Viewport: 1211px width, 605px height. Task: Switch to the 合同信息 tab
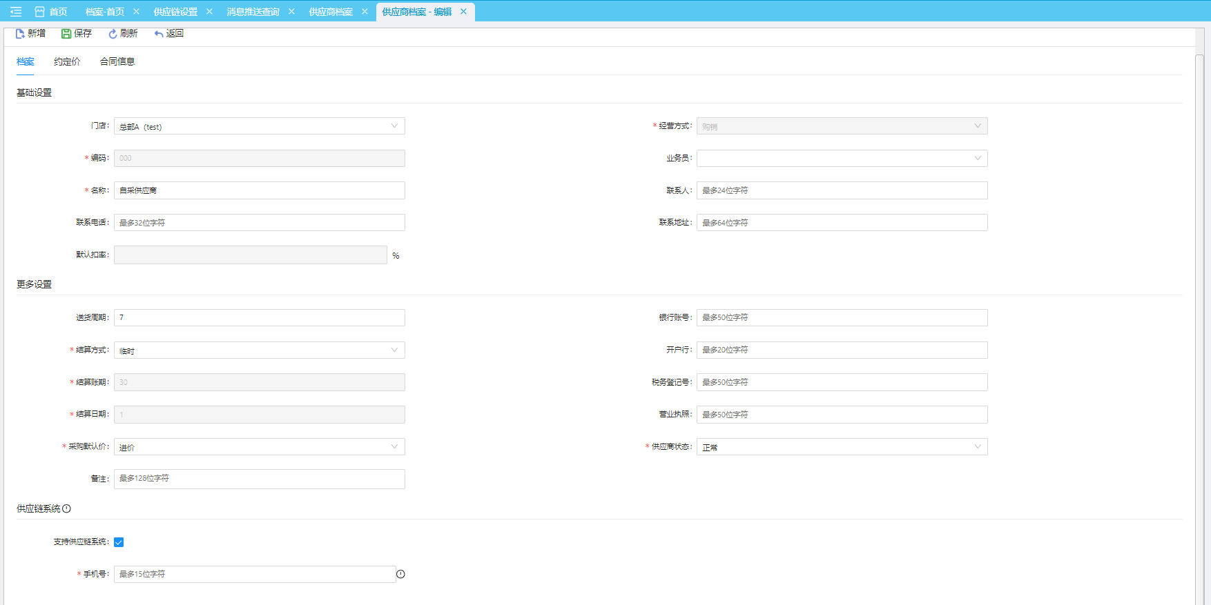pos(117,62)
